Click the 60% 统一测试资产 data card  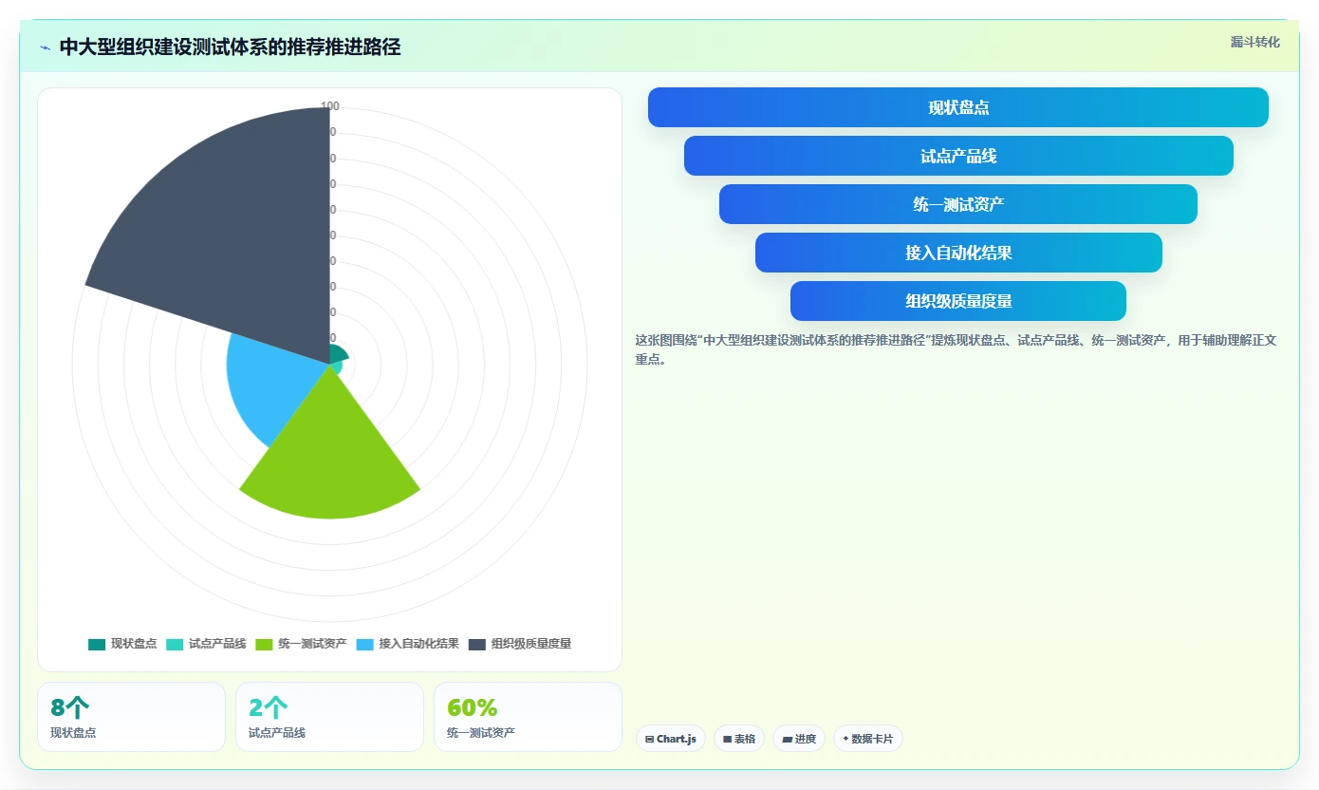click(x=528, y=717)
